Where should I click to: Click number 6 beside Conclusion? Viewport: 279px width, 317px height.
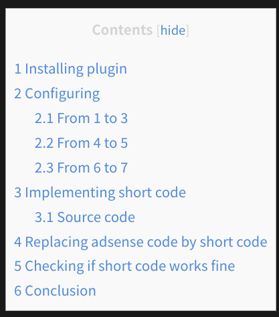(18, 291)
